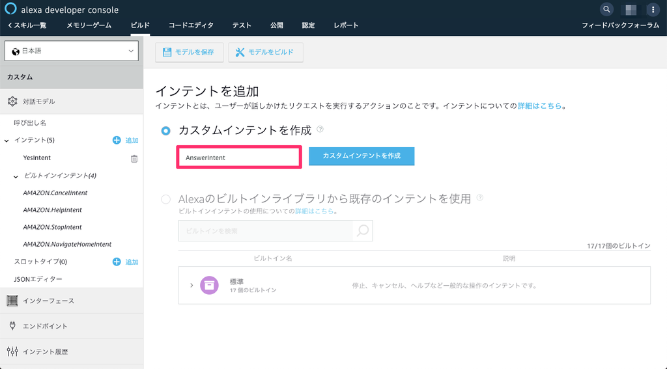Click the 対話モデル section label

coord(38,102)
